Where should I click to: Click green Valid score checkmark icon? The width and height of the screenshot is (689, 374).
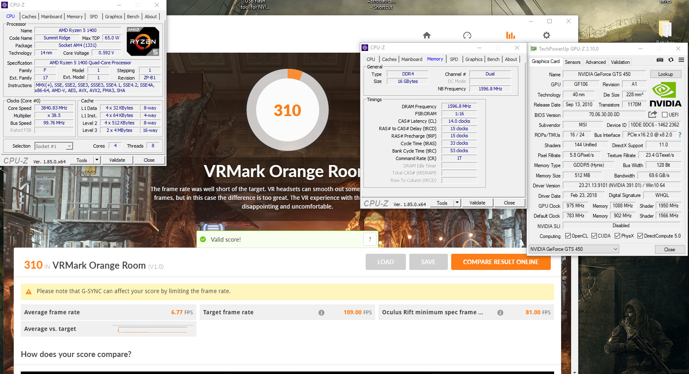coord(203,239)
